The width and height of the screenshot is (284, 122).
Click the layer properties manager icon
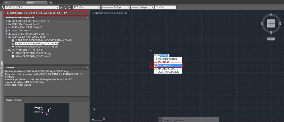point(3,7)
